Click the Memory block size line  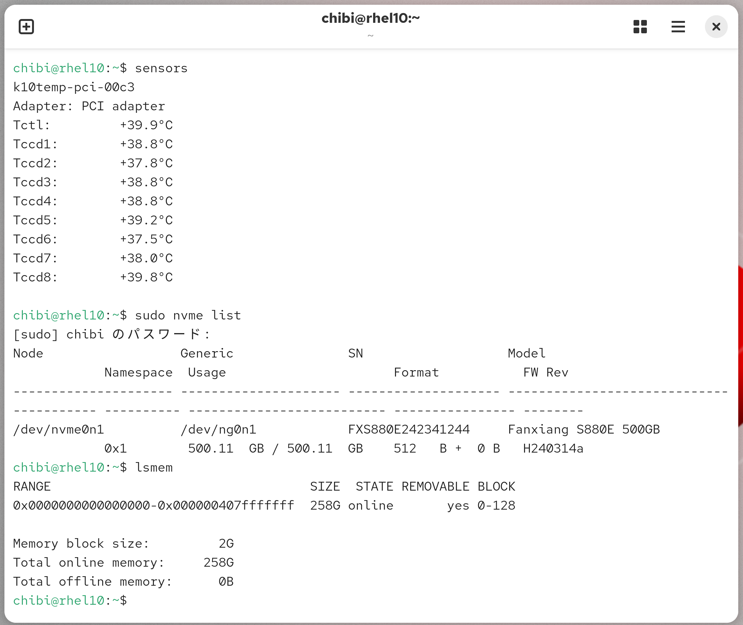click(x=81, y=544)
